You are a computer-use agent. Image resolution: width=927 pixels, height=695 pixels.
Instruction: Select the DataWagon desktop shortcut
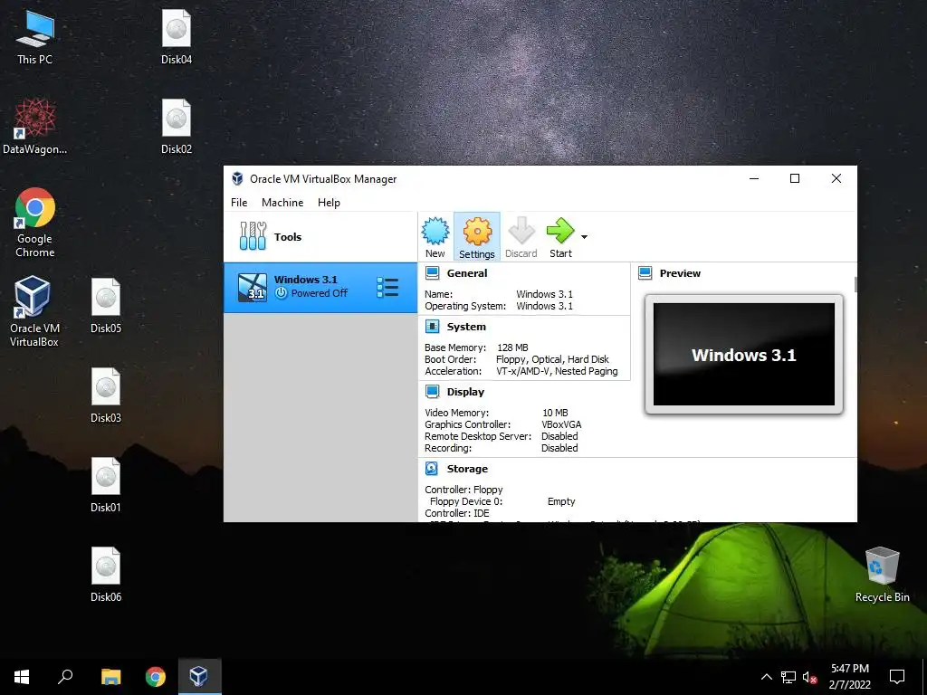pyautogui.click(x=35, y=127)
